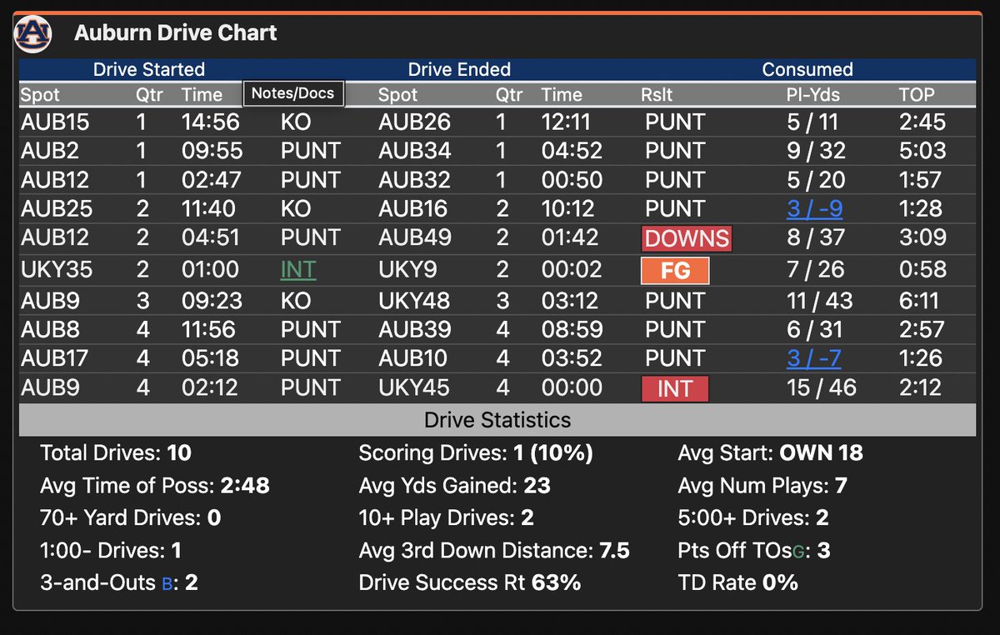
Task: Click the 14:56 start time cell
Action: pos(210,122)
